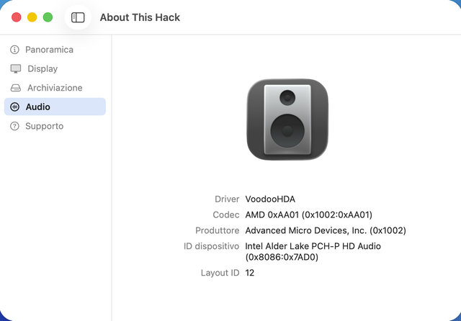Click the Layout ID value 12
Image resolution: width=461 pixels, height=321 pixels.
pos(250,273)
